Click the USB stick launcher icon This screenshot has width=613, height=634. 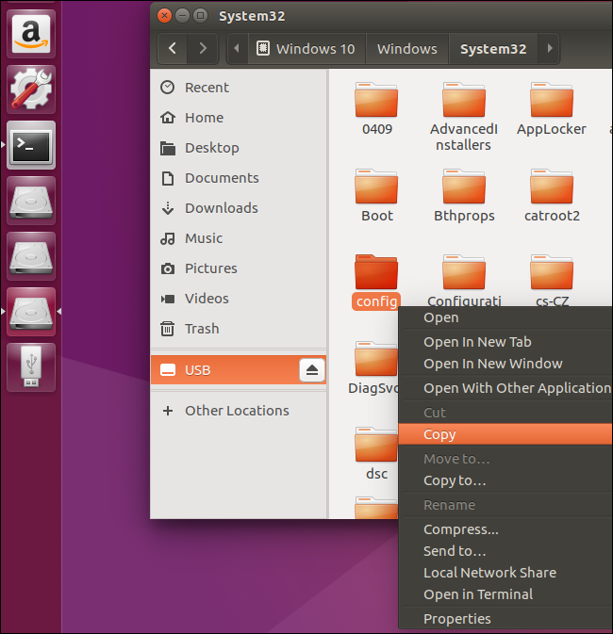coord(31,366)
